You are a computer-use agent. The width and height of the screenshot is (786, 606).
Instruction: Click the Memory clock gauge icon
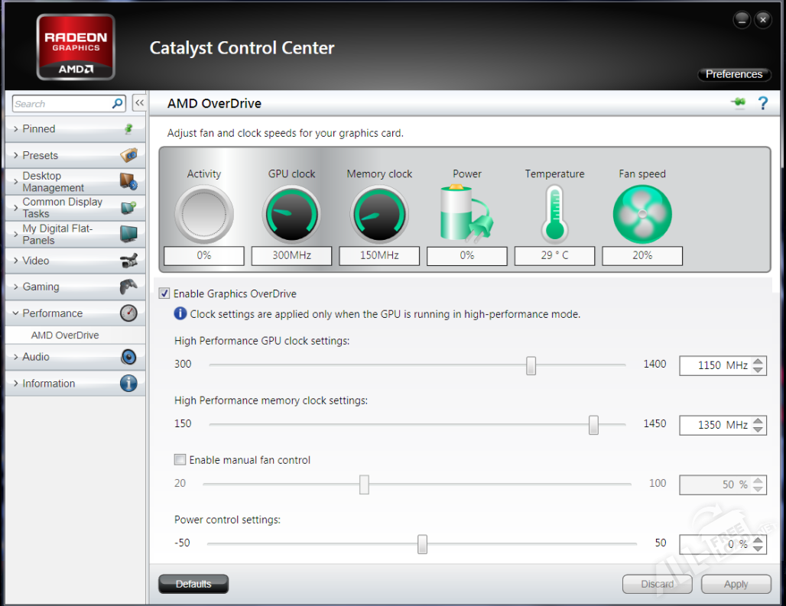(x=379, y=215)
